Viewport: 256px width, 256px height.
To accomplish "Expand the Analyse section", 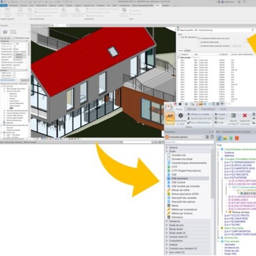I will pyautogui.click(x=167, y=244).
